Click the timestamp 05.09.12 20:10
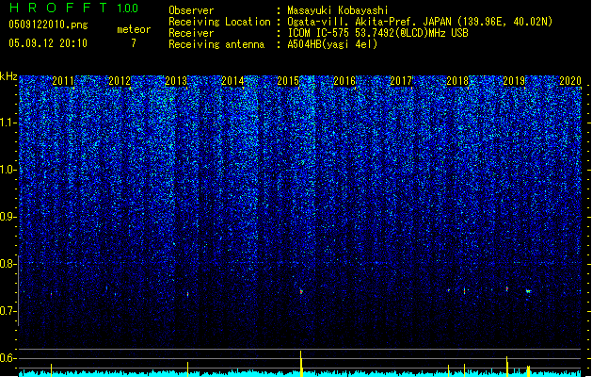The width and height of the screenshot is (592, 377). click(48, 42)
